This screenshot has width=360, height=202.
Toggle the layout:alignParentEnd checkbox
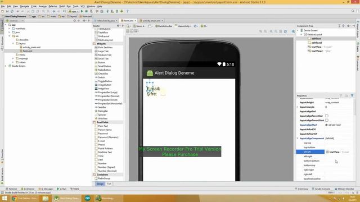pyautogui.click(x=327, y=116)
